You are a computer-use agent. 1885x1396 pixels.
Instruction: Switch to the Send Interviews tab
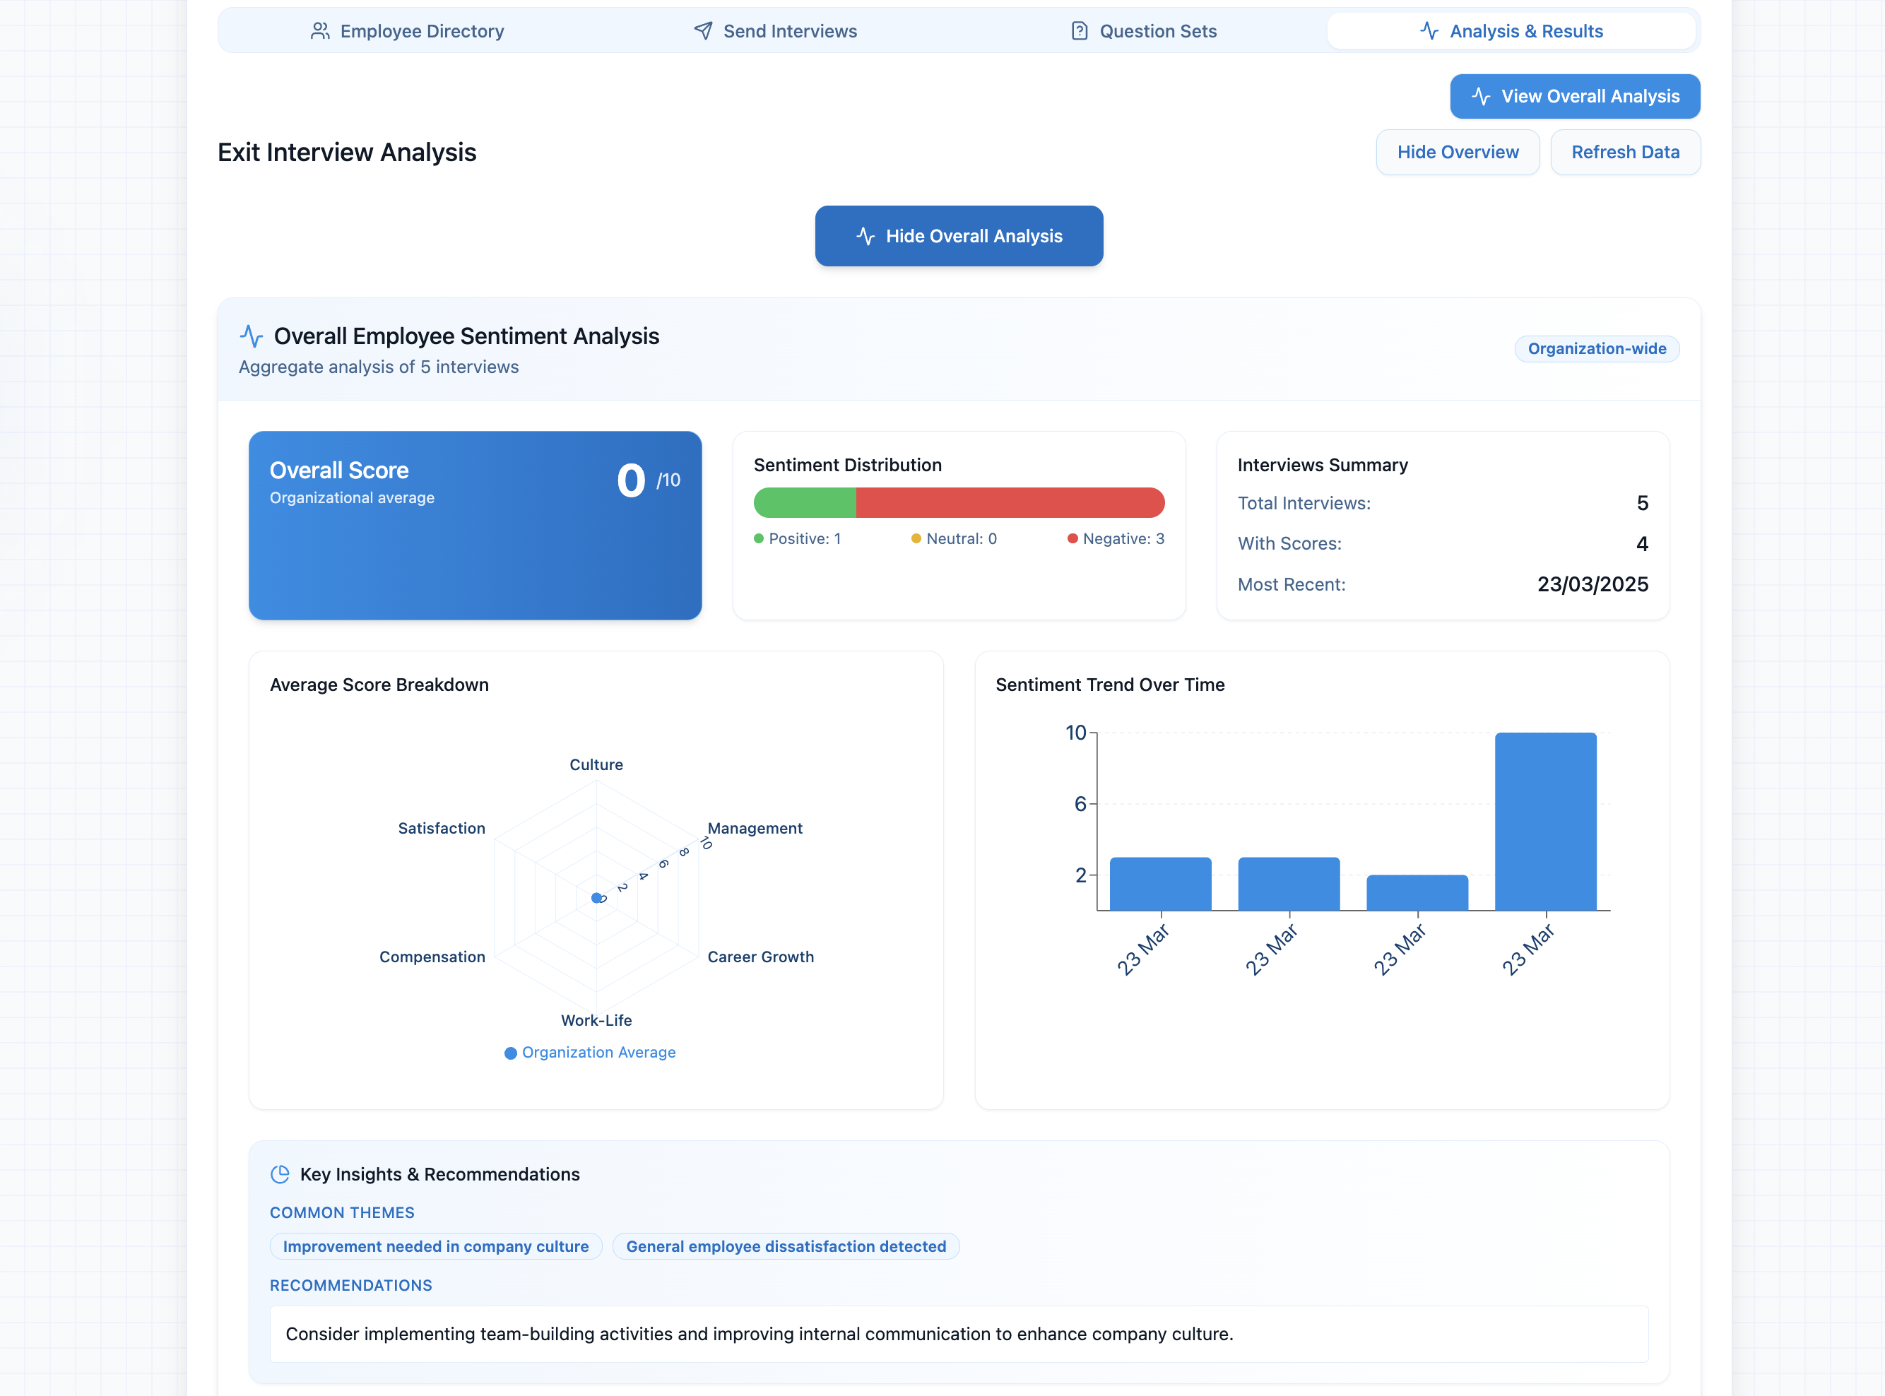click(775, 31)
